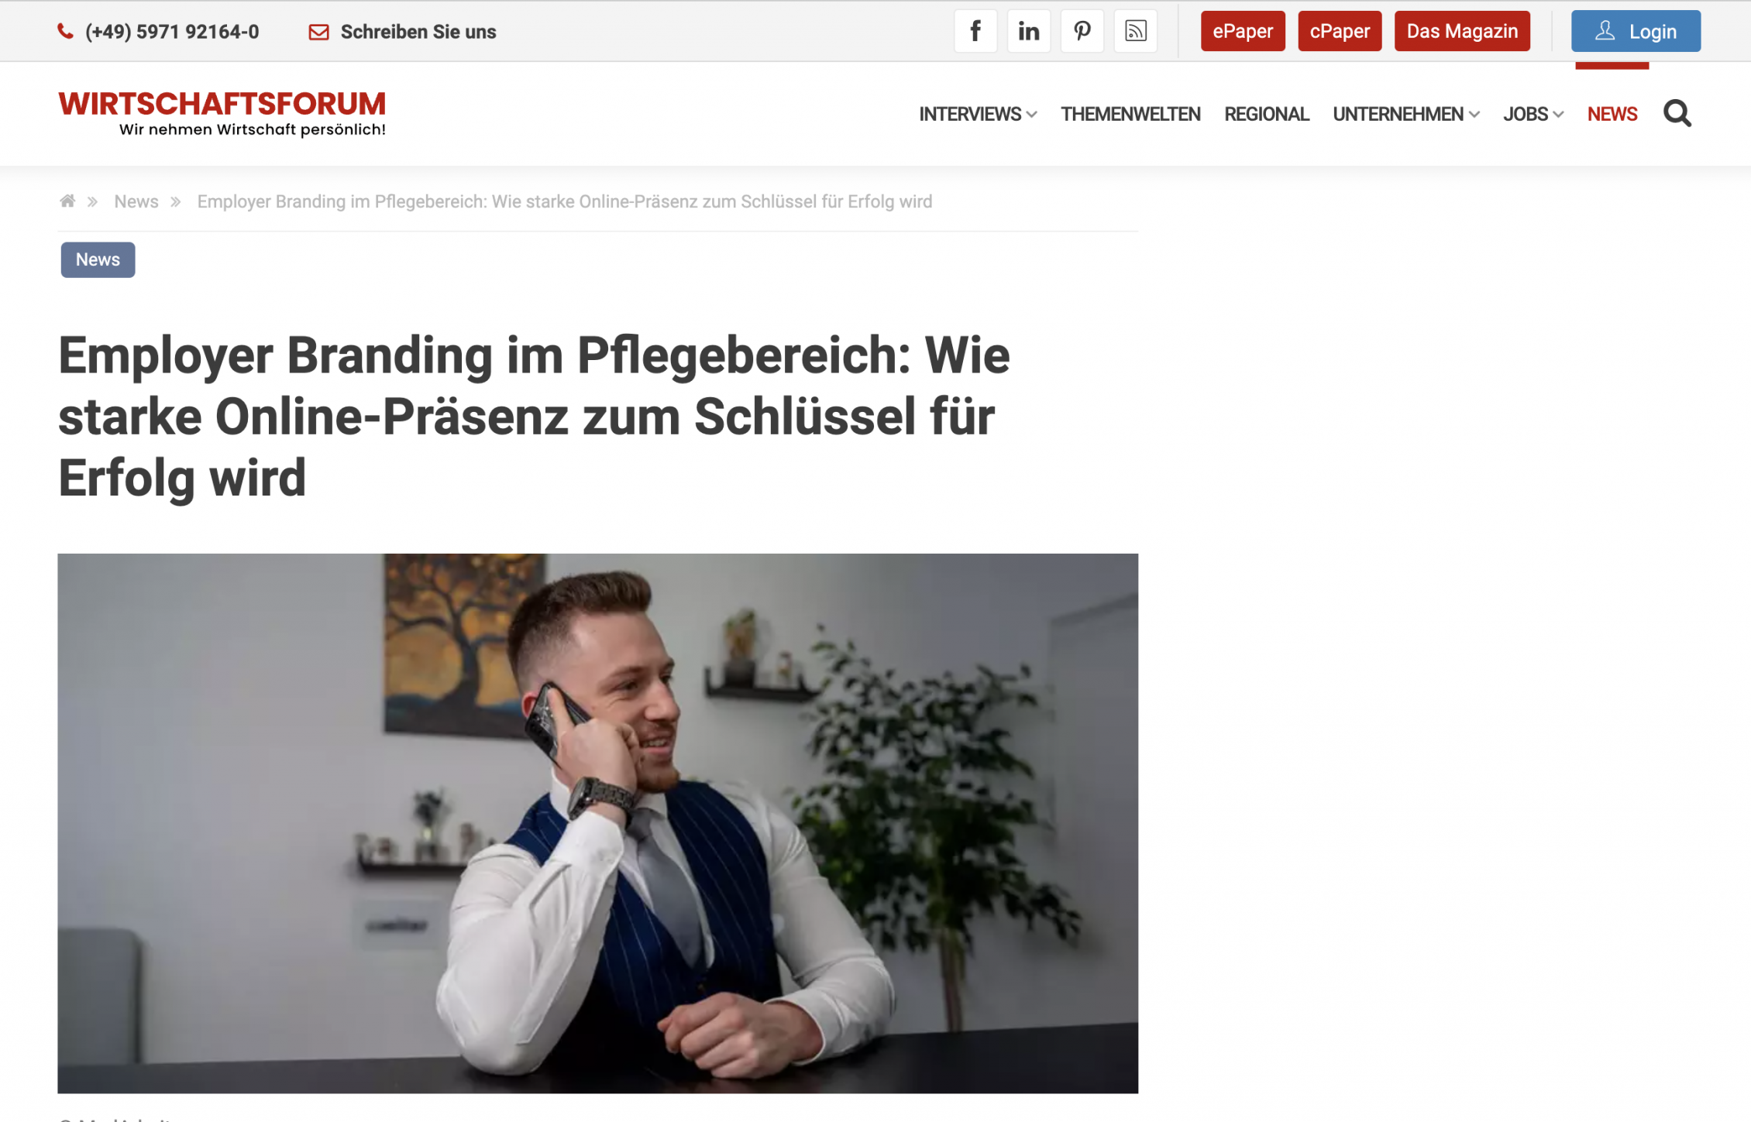Image resolution: width=1751 pixels, height=1122 pixels.
Task: Expand the Jobs dropdown menu
Action: (1533, 114)
